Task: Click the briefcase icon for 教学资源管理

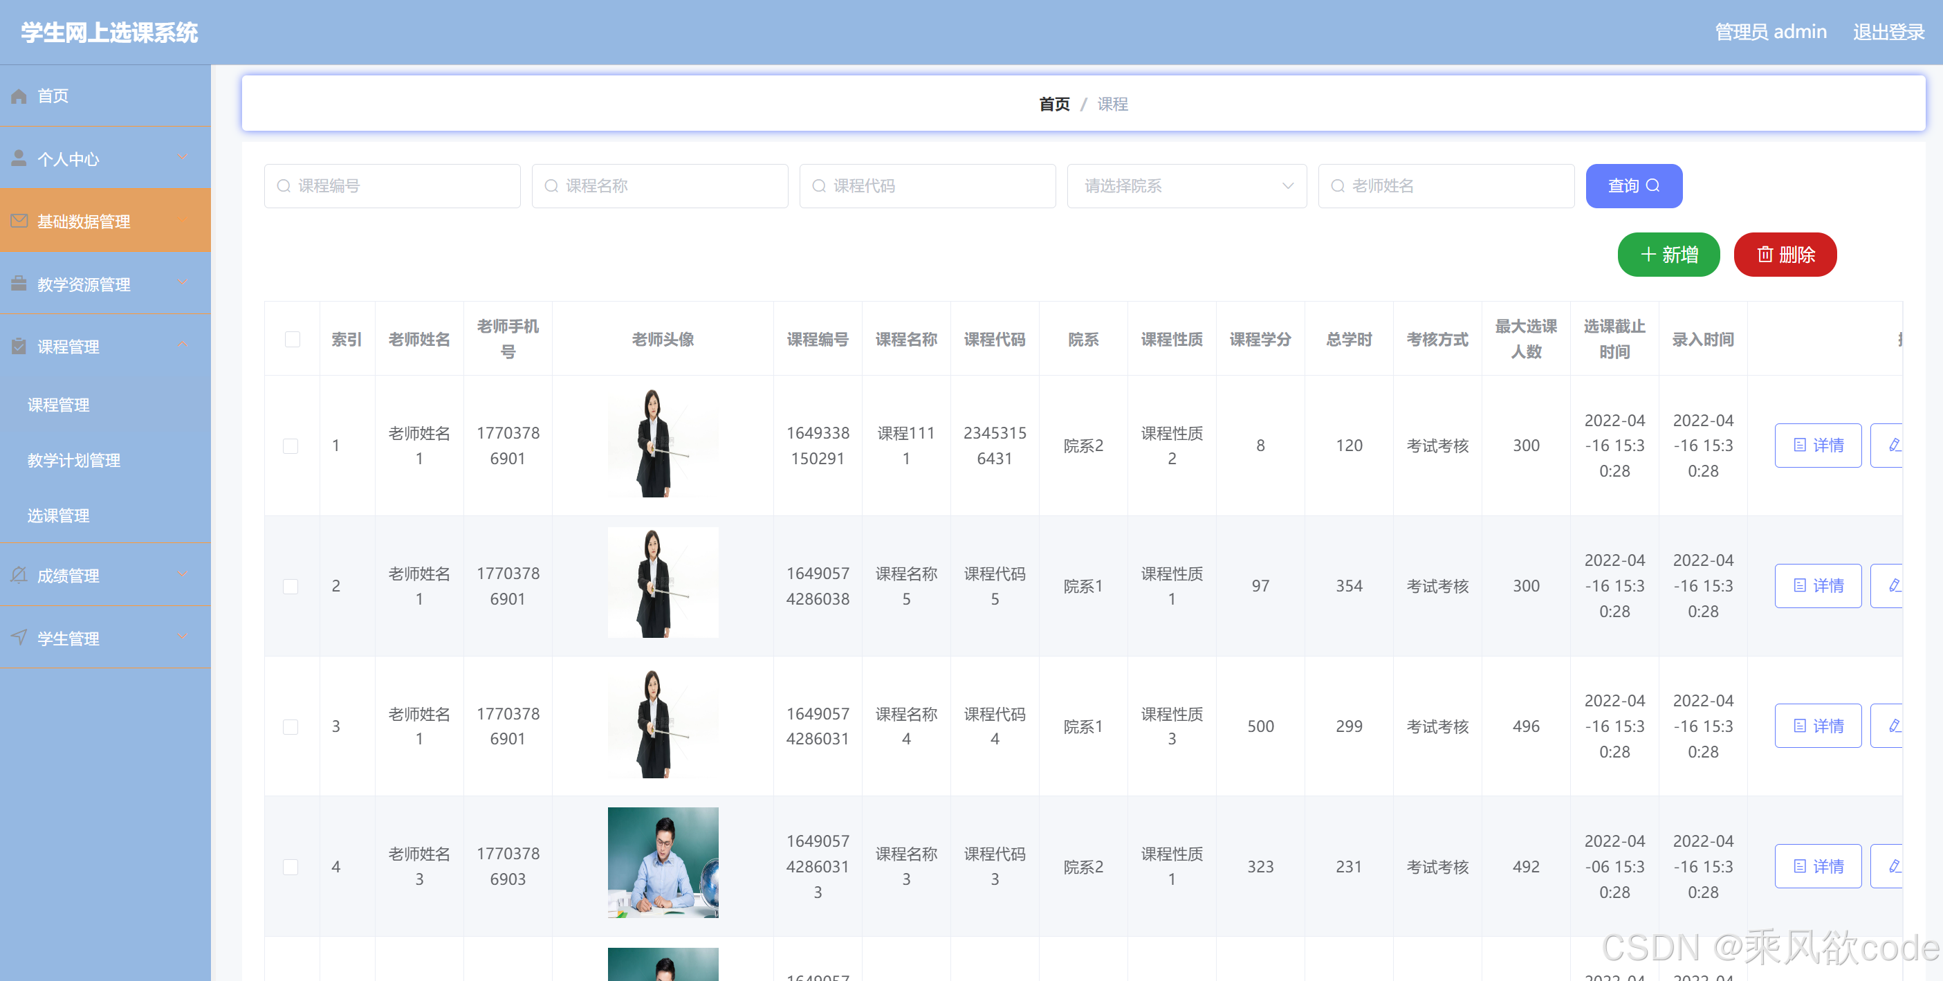Action: click(19, 284)
